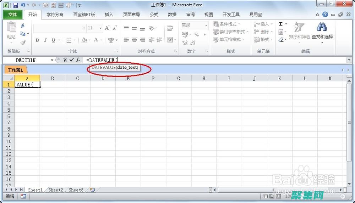This screenshot has width=355, height=203.
Task: Open the Sheet2 worksheet tab
Action: tap(56, 190)
